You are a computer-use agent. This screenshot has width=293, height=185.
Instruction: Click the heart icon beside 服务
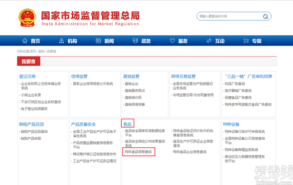coord(172,41)
